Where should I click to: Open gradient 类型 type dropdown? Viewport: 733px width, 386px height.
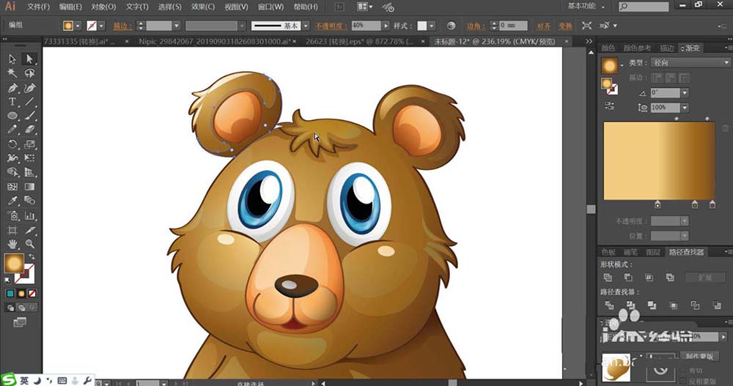[690, 62]
